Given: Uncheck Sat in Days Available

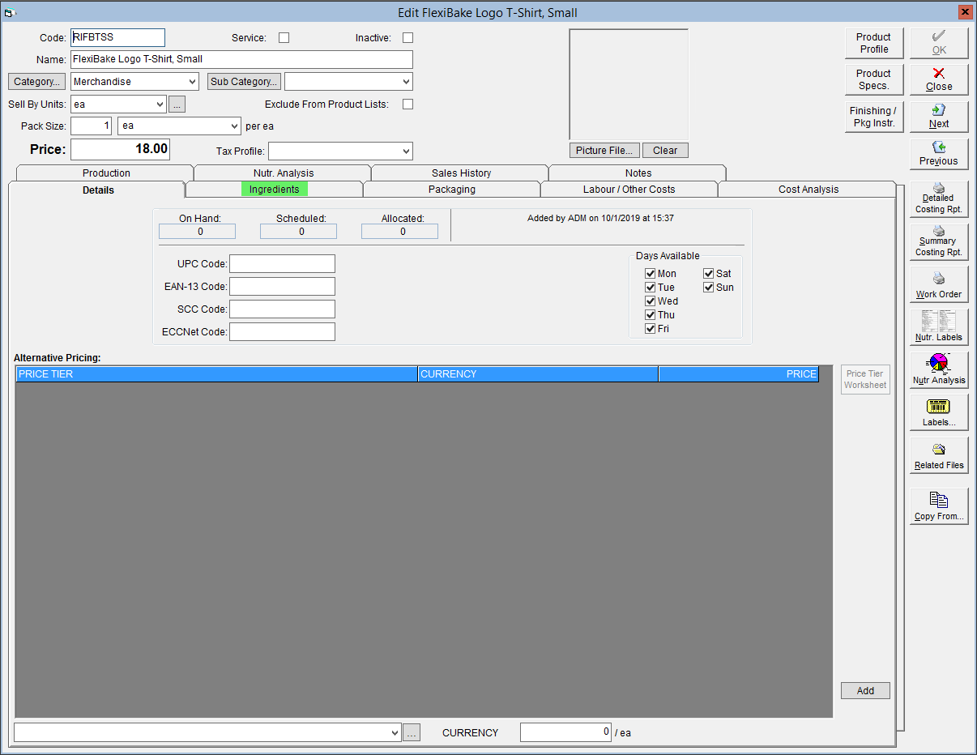Looking at the screenshot, I should point(708,274).
